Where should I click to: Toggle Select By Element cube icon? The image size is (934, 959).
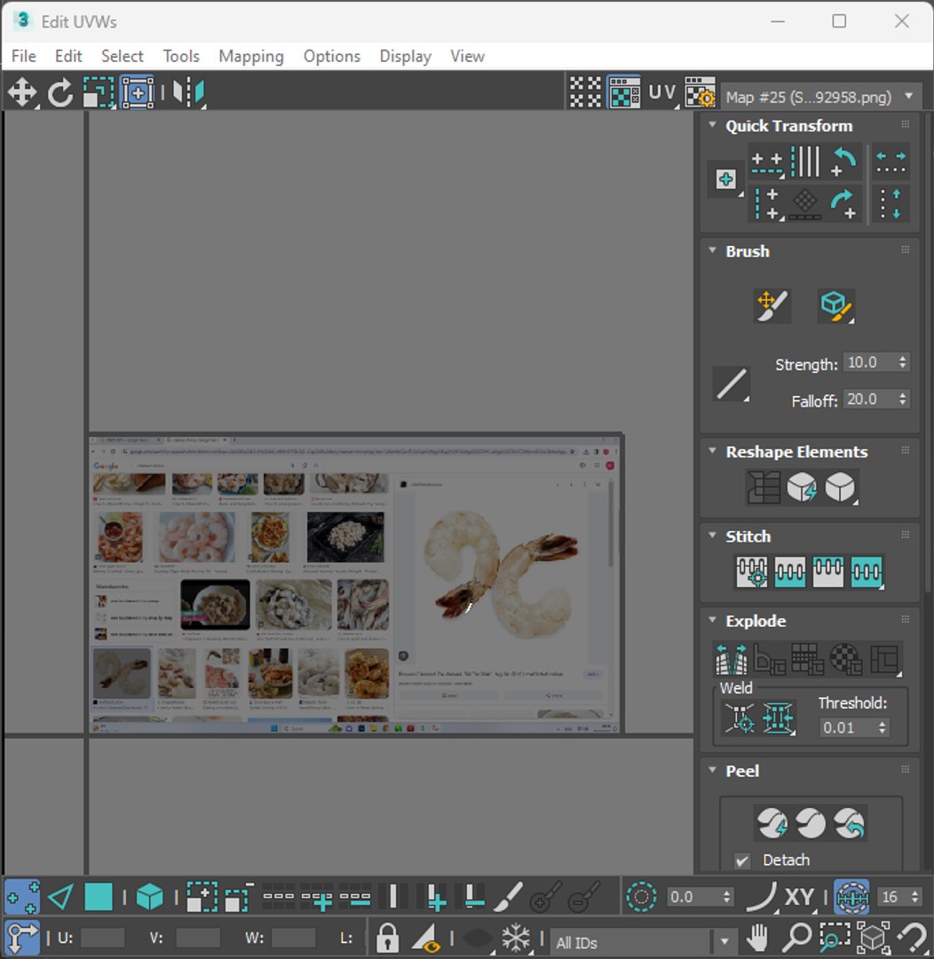tap(150, 897)
